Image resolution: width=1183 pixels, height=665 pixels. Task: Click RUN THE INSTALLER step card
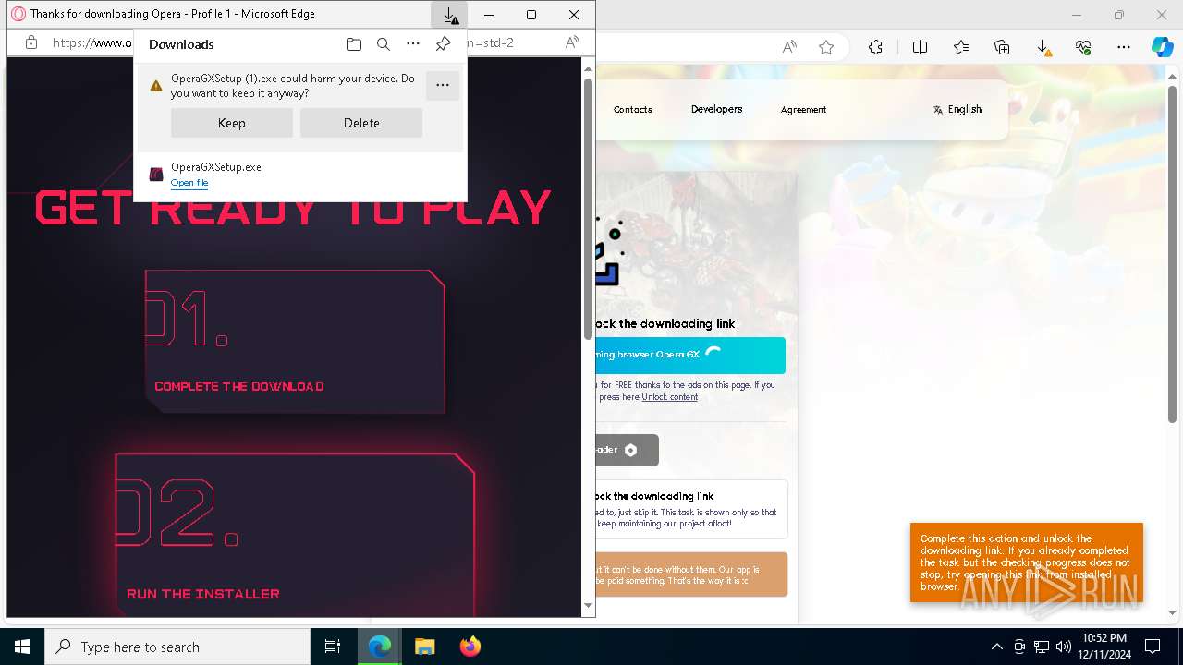click(x=296, y=535)
